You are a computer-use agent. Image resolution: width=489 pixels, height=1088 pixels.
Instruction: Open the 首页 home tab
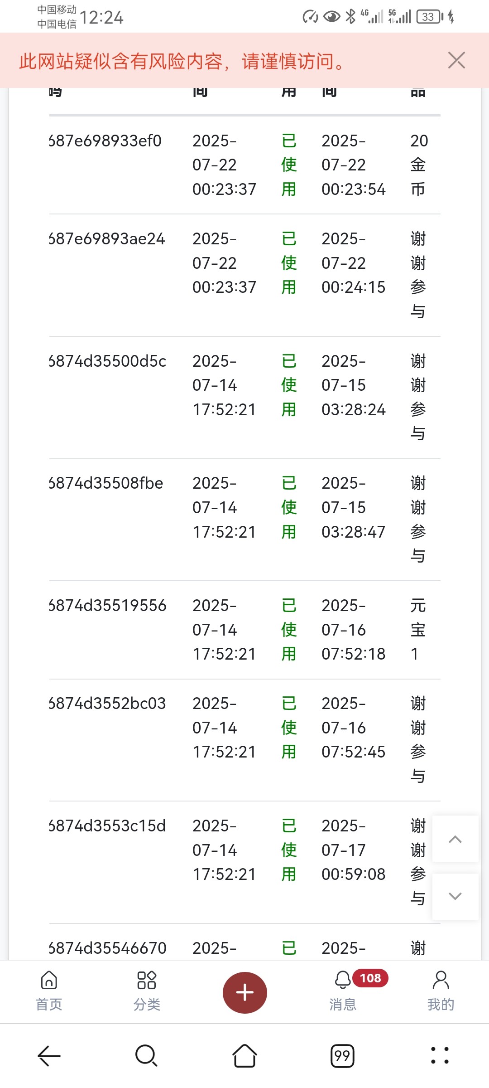(49, 991)
